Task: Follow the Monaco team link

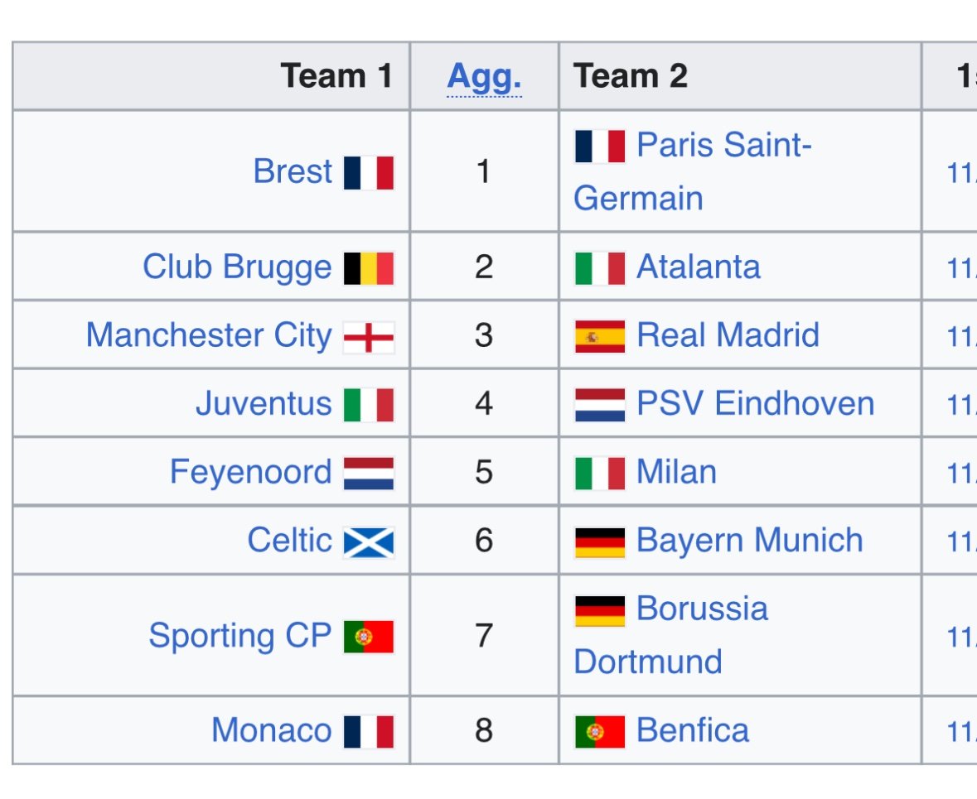Action: pos(271,731)
